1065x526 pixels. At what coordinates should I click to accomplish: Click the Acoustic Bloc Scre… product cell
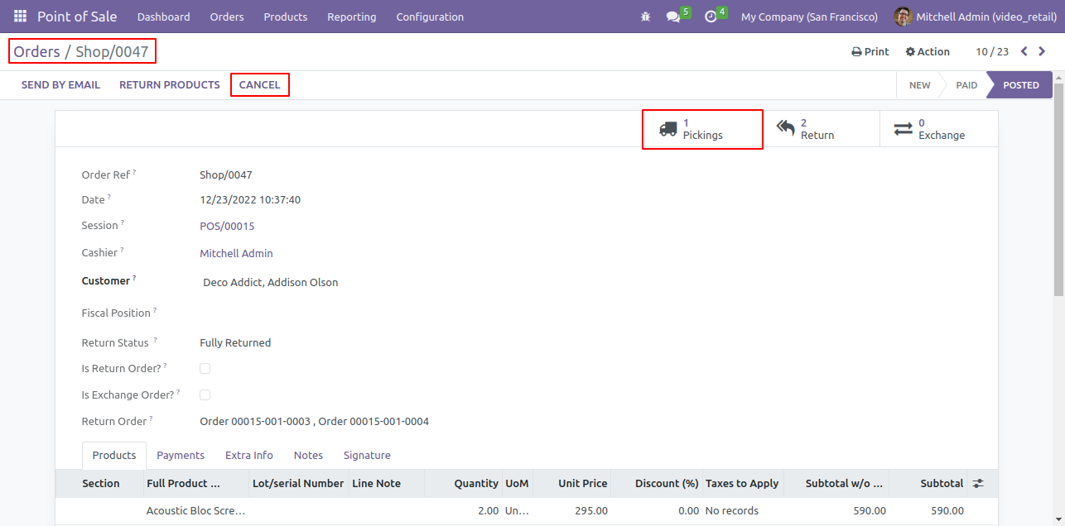pos(196,511)
